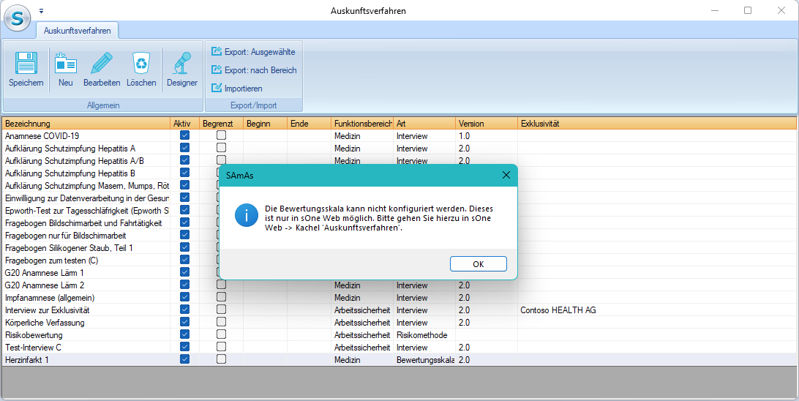Click Export: nach Bereich
The height and width of the screenshot is (401, 799).
tap(254, 70)
